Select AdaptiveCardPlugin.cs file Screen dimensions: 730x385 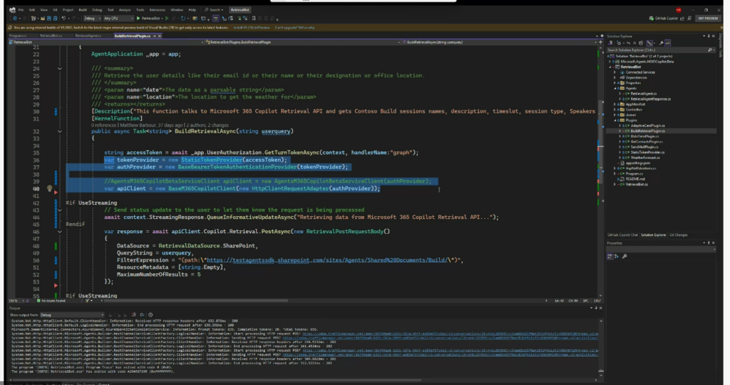[647, 125]
